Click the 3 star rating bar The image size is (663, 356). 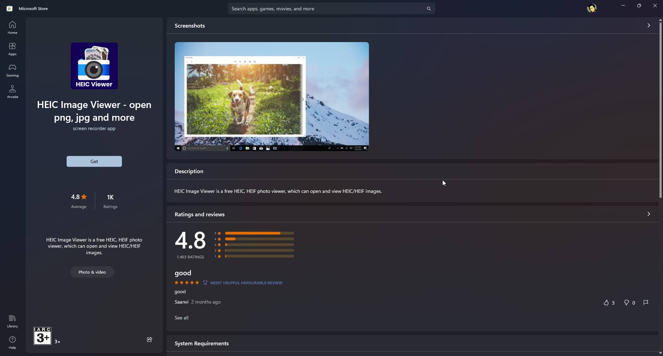click(260, 245)
